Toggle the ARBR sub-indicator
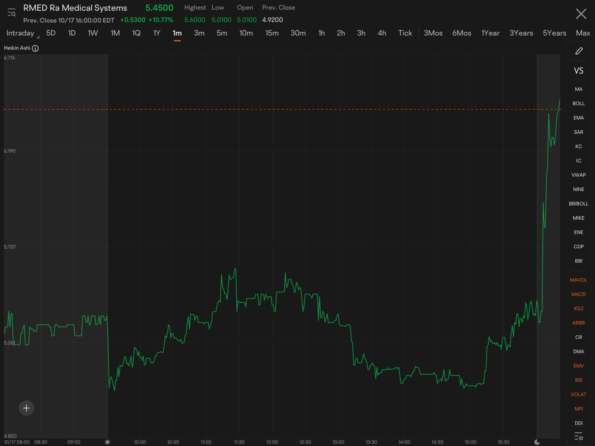 (579, 323)
